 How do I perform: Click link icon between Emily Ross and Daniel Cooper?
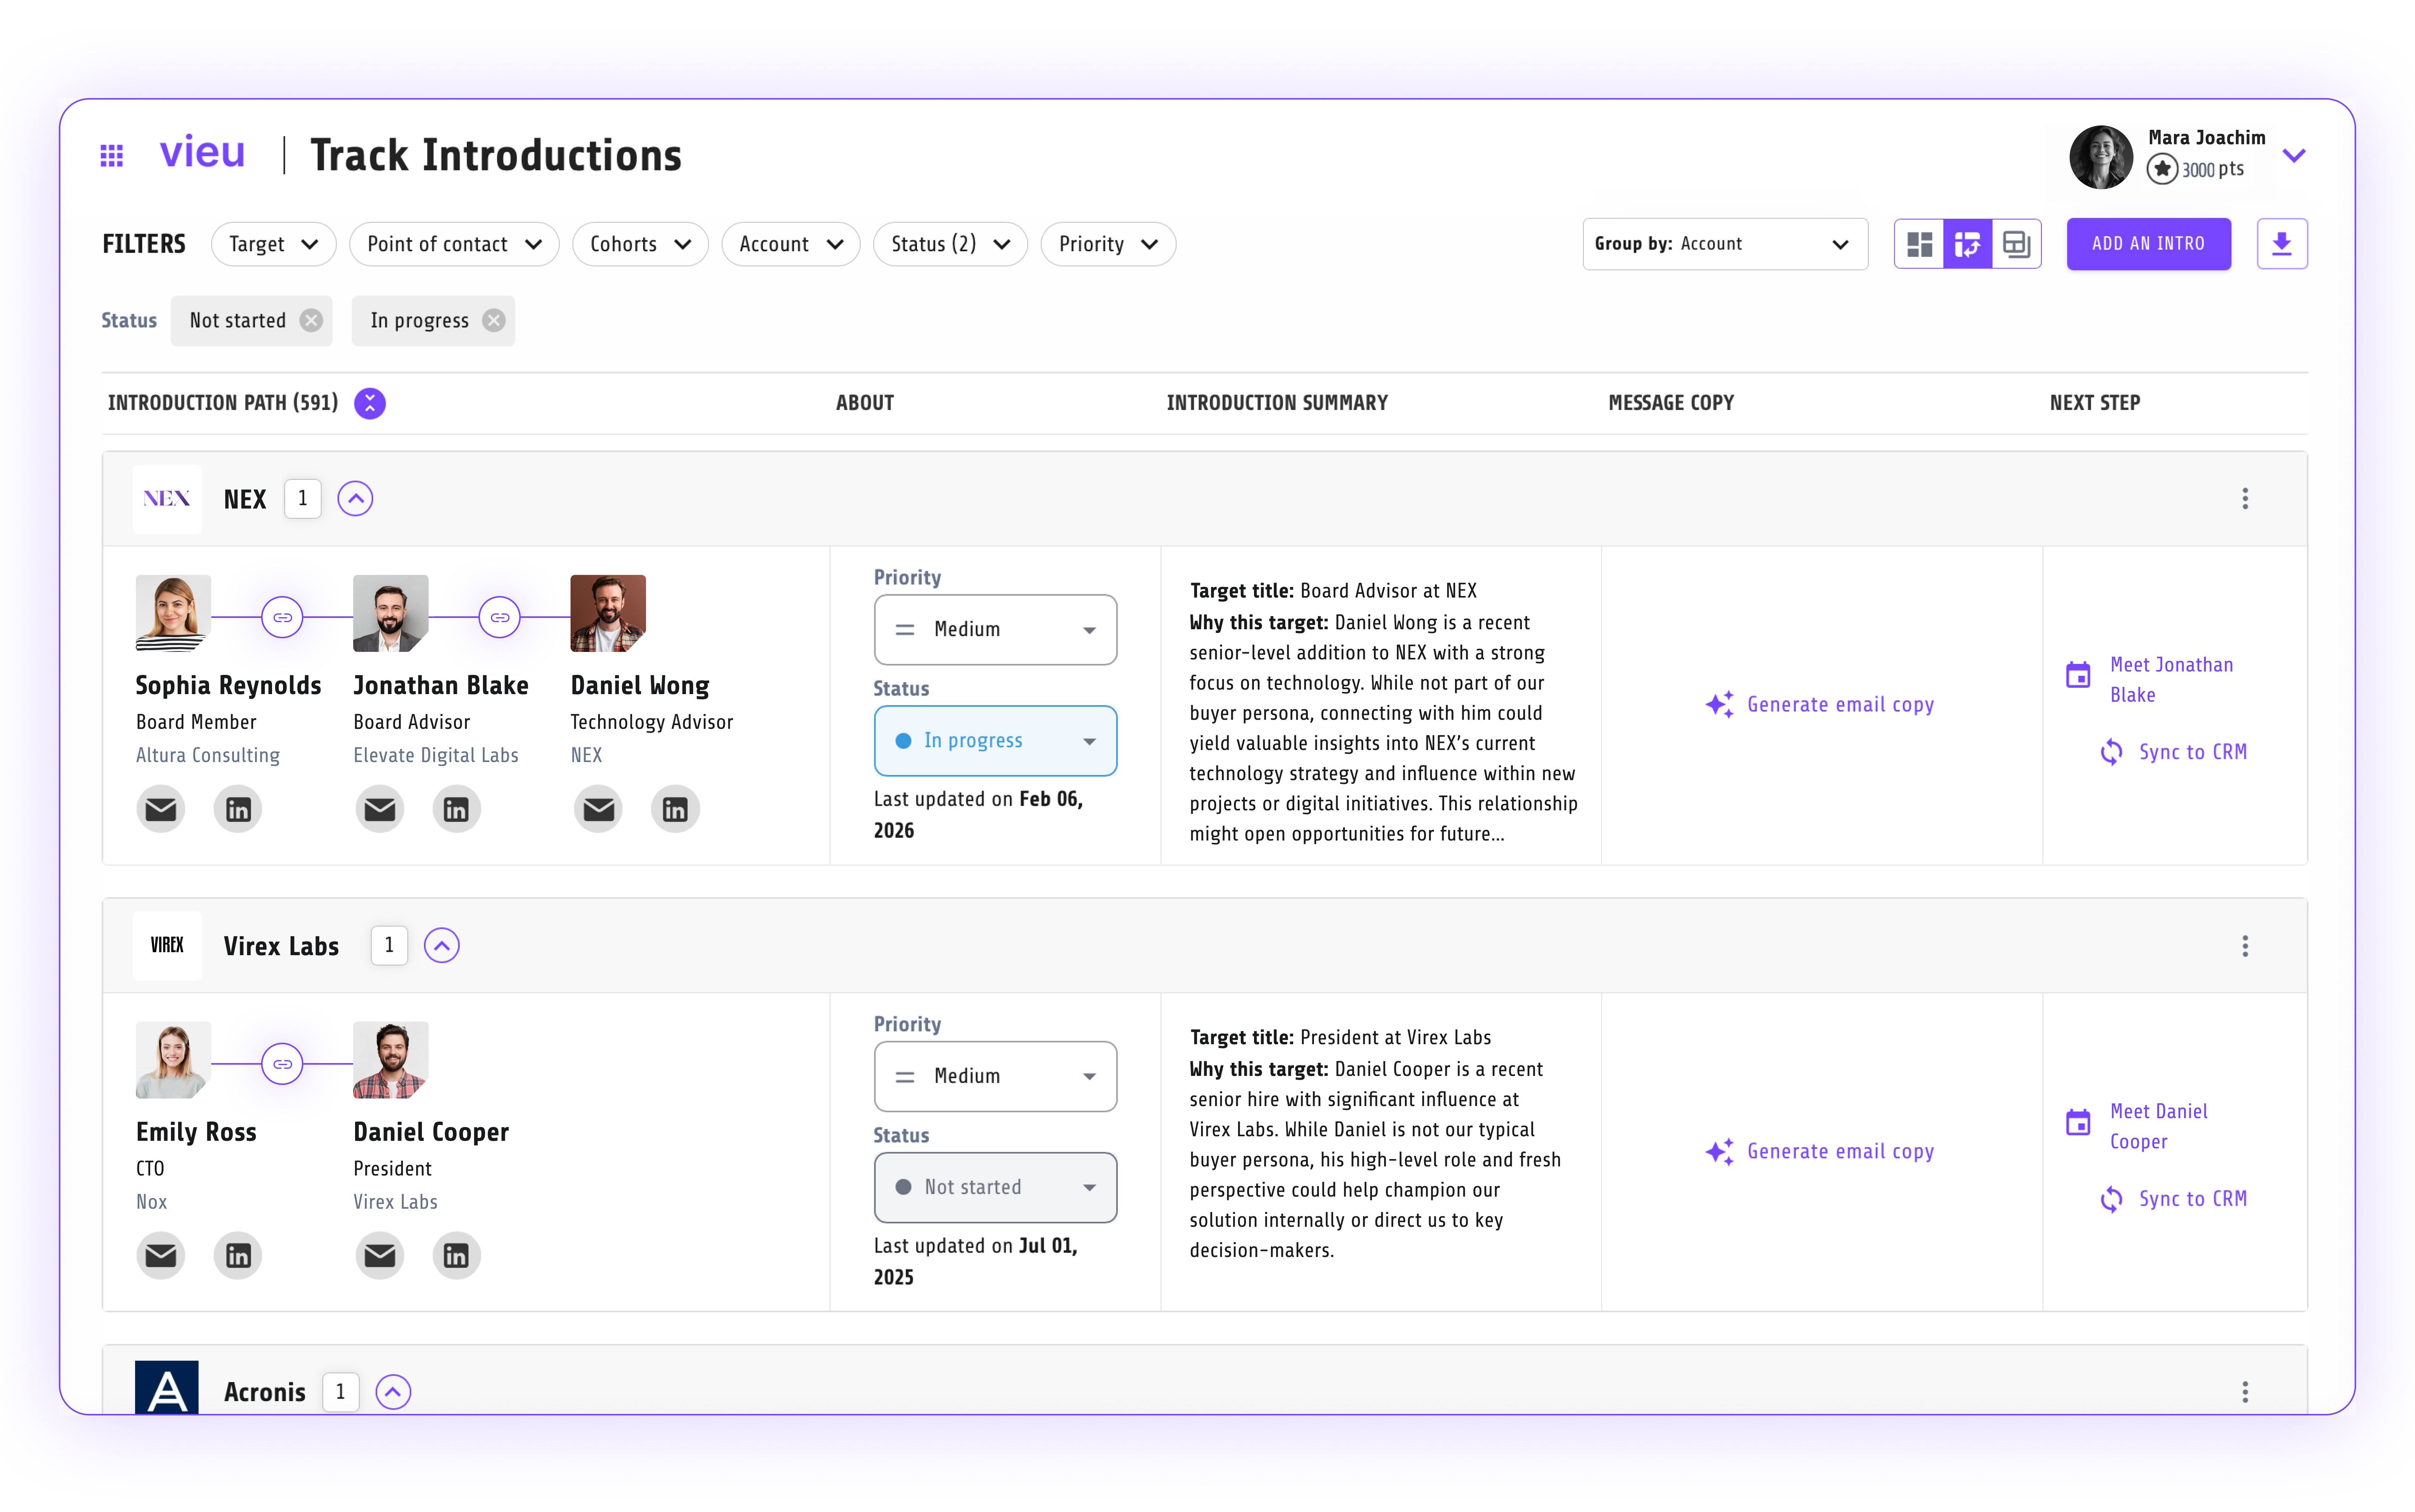(282, 1064)
